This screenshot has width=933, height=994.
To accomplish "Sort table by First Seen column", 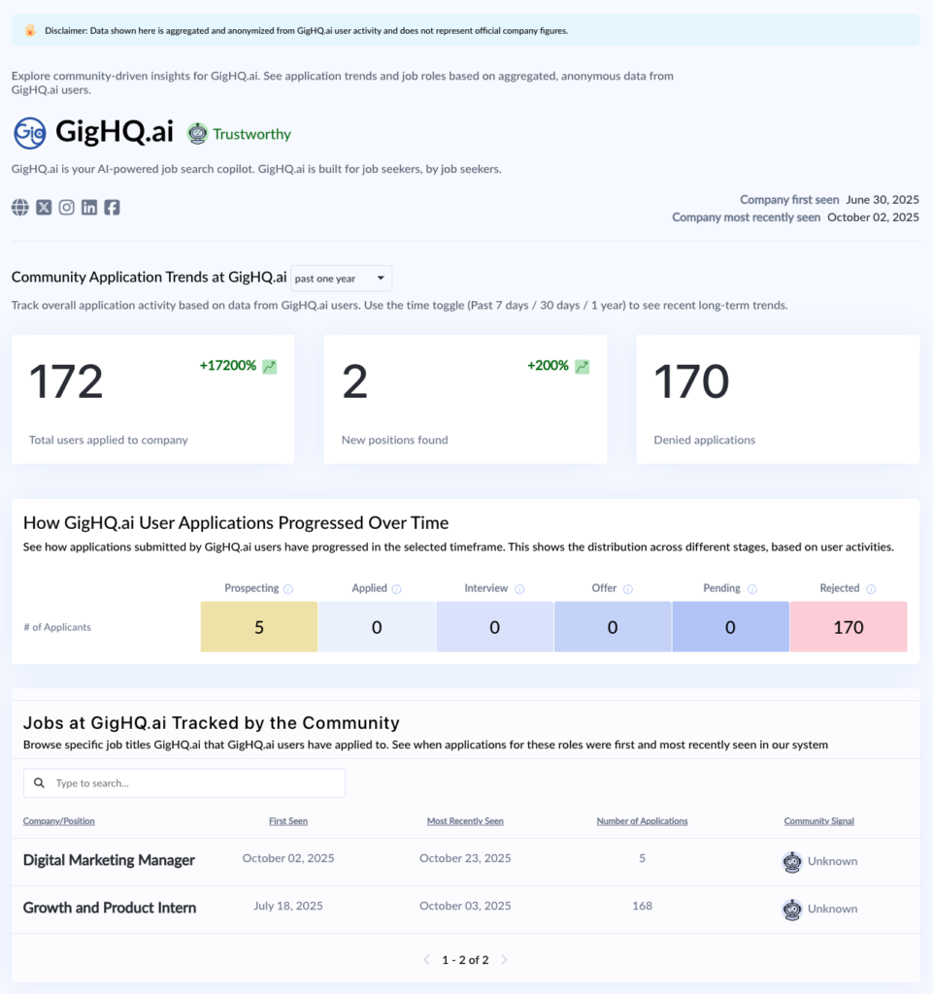I will tap(288, 820).
